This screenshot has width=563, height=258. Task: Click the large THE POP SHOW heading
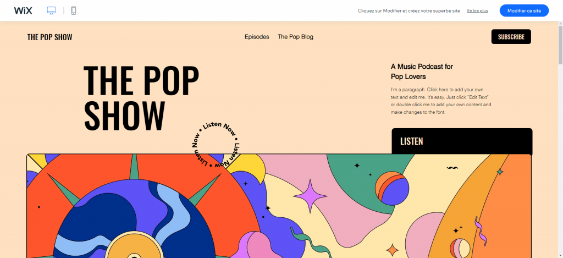click(141, 97)
